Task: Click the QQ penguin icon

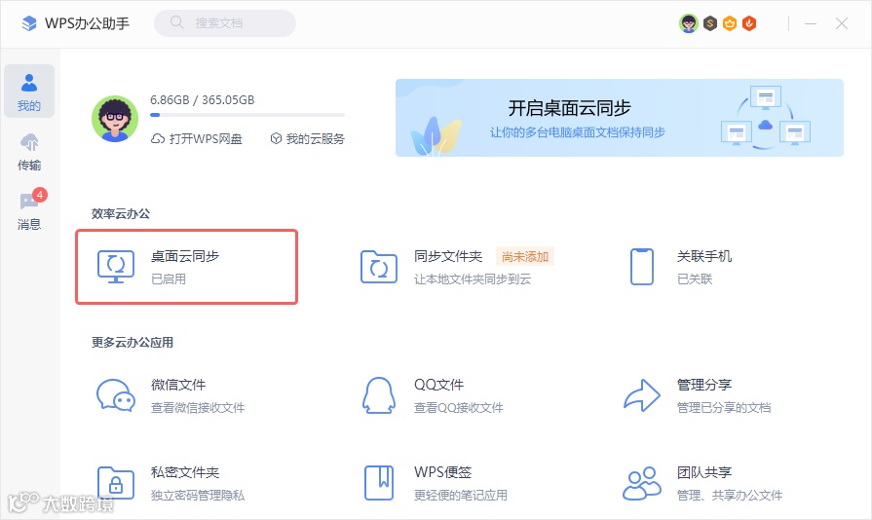Action: tap(379, 395)
